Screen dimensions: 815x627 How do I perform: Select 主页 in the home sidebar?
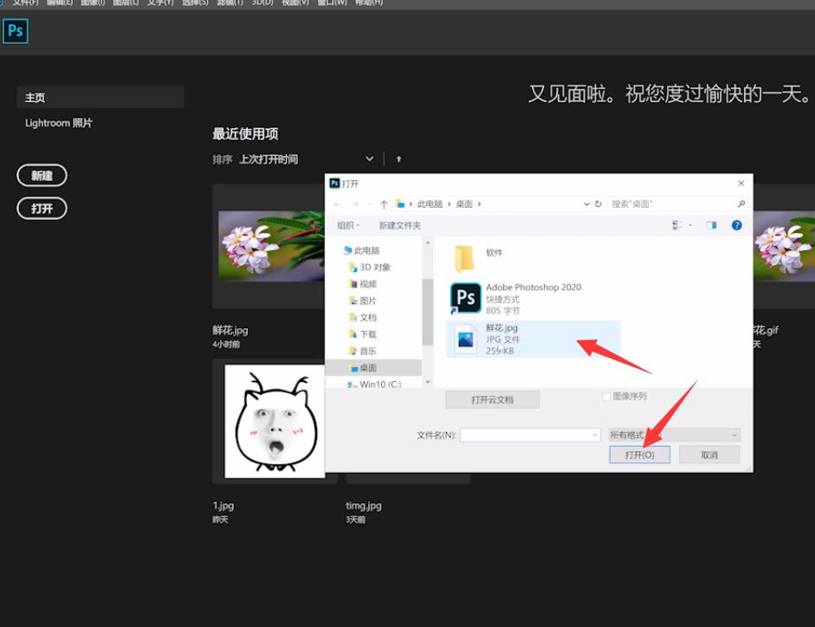coord(100,97)
